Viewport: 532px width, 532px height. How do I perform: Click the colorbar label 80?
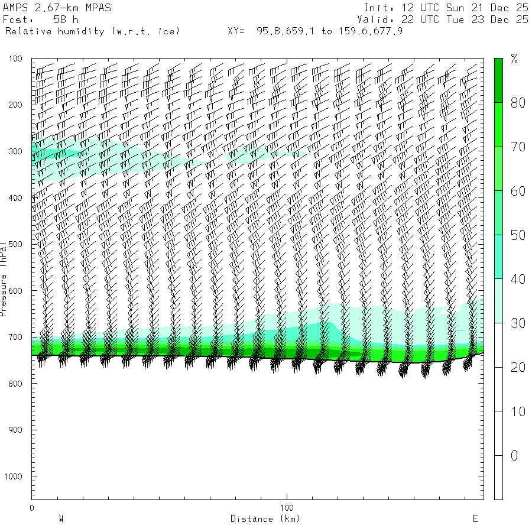(x=518, y=103)
